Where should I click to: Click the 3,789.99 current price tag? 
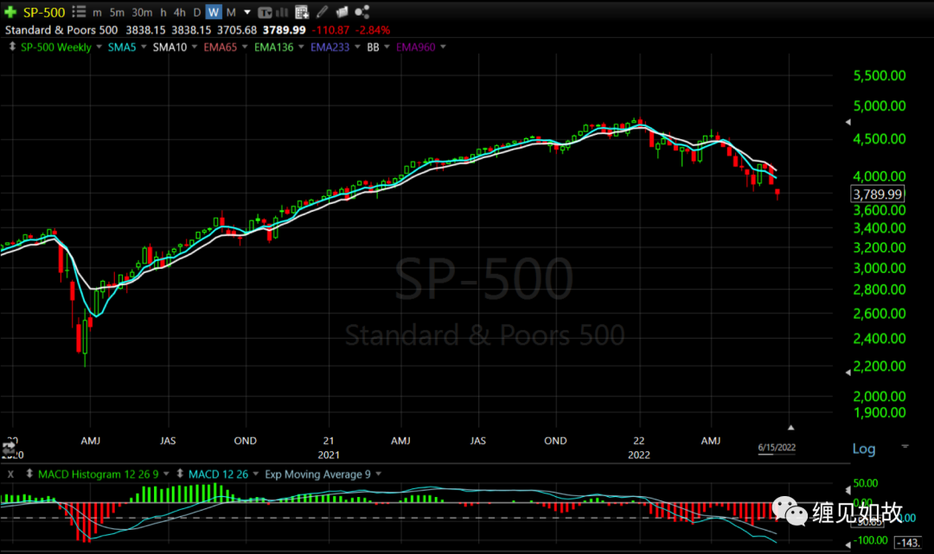point(878,194)
